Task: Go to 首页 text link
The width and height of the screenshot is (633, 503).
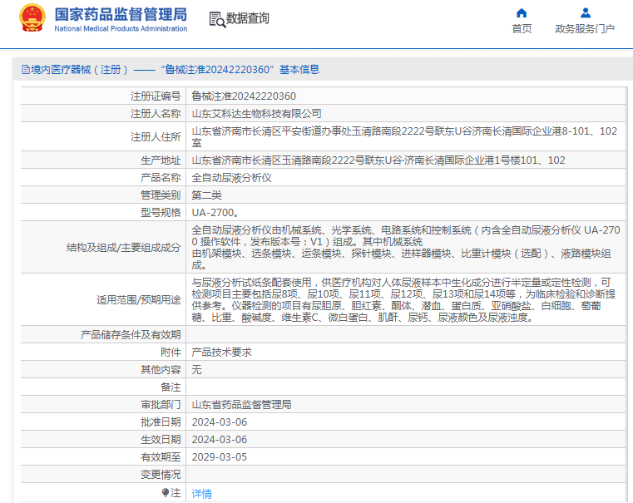Action: pos(522,29)
